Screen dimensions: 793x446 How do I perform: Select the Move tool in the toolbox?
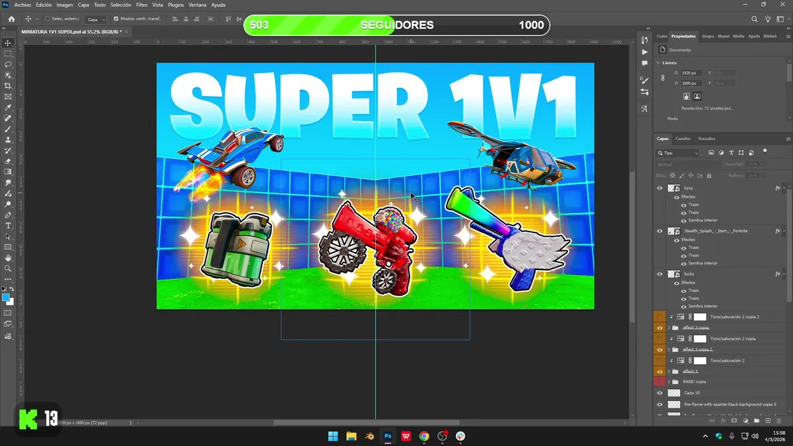(8, 43)
